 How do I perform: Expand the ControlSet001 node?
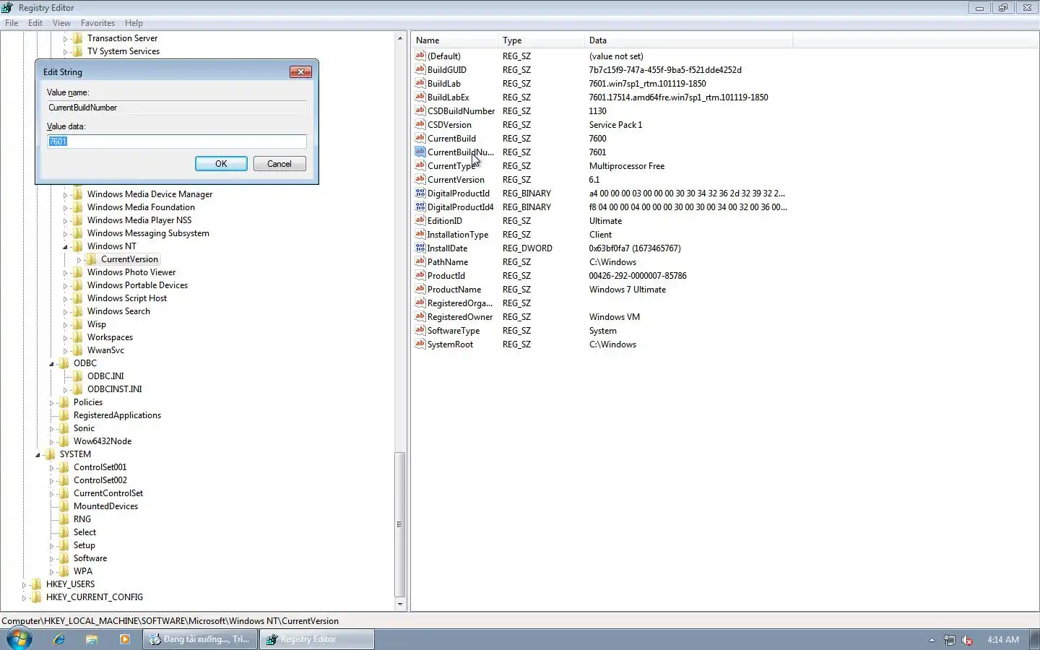(51, 467)
